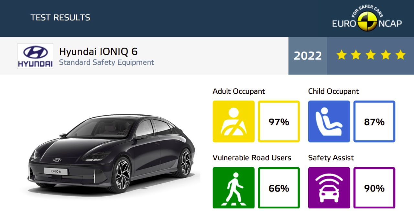Click the 2022 year label
Viewport: 414px width, 222px height.
coord(308,56)
